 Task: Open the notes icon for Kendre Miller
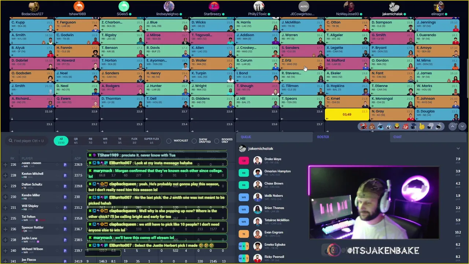pyautogui.click(x=65, y=197)
